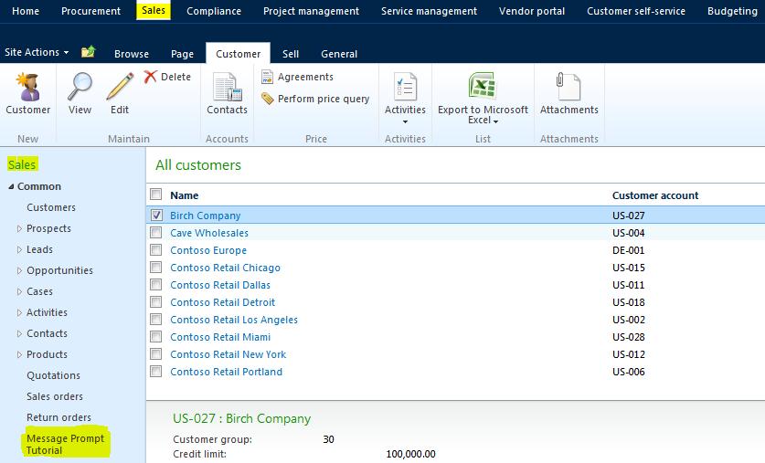Expand the Prospects tree node
The height and width of the screenshot is (463, 765).
coord(20,228)
